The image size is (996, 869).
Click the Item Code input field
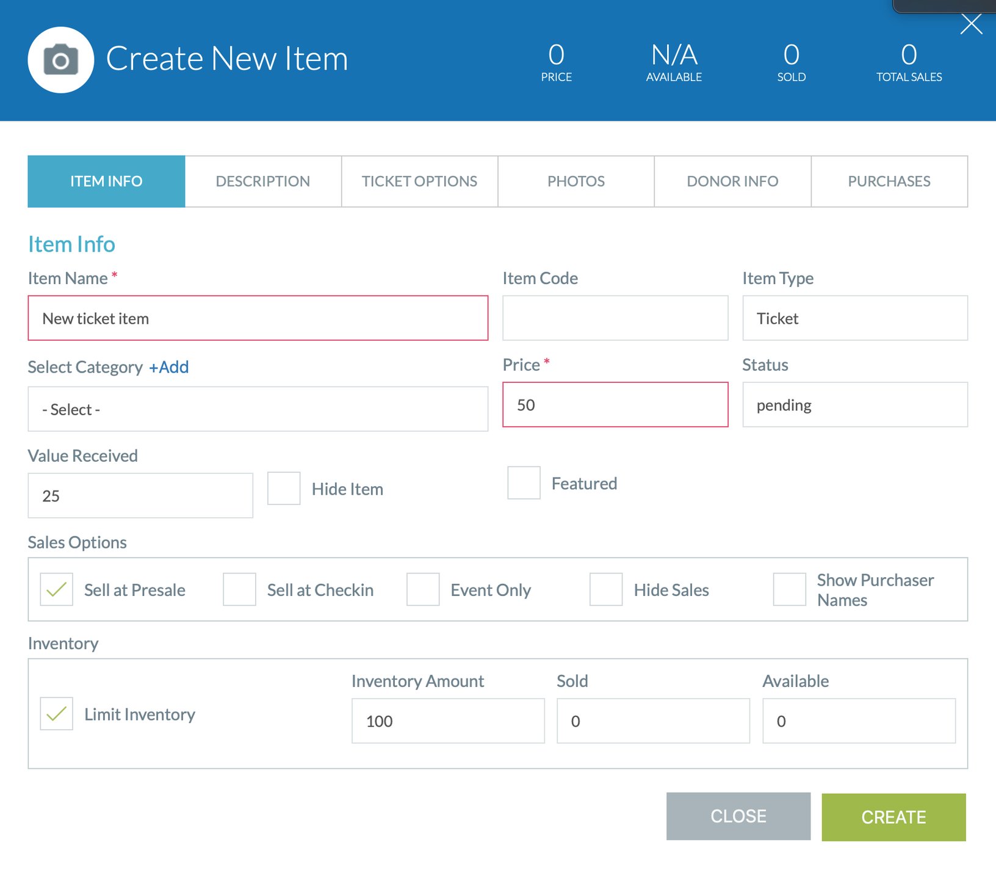pos(615,317)
